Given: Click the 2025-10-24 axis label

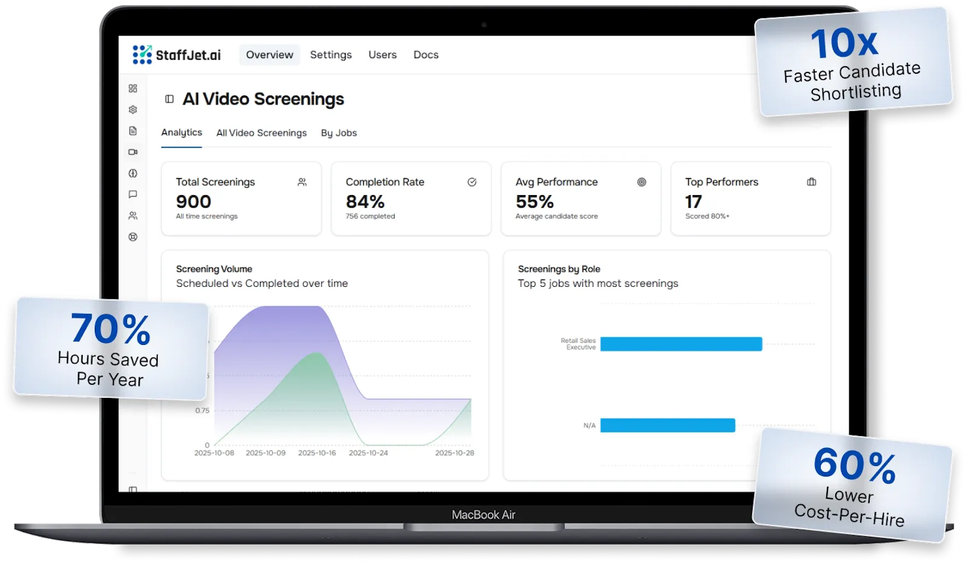Looking at the screenshot, I should 368,453.
